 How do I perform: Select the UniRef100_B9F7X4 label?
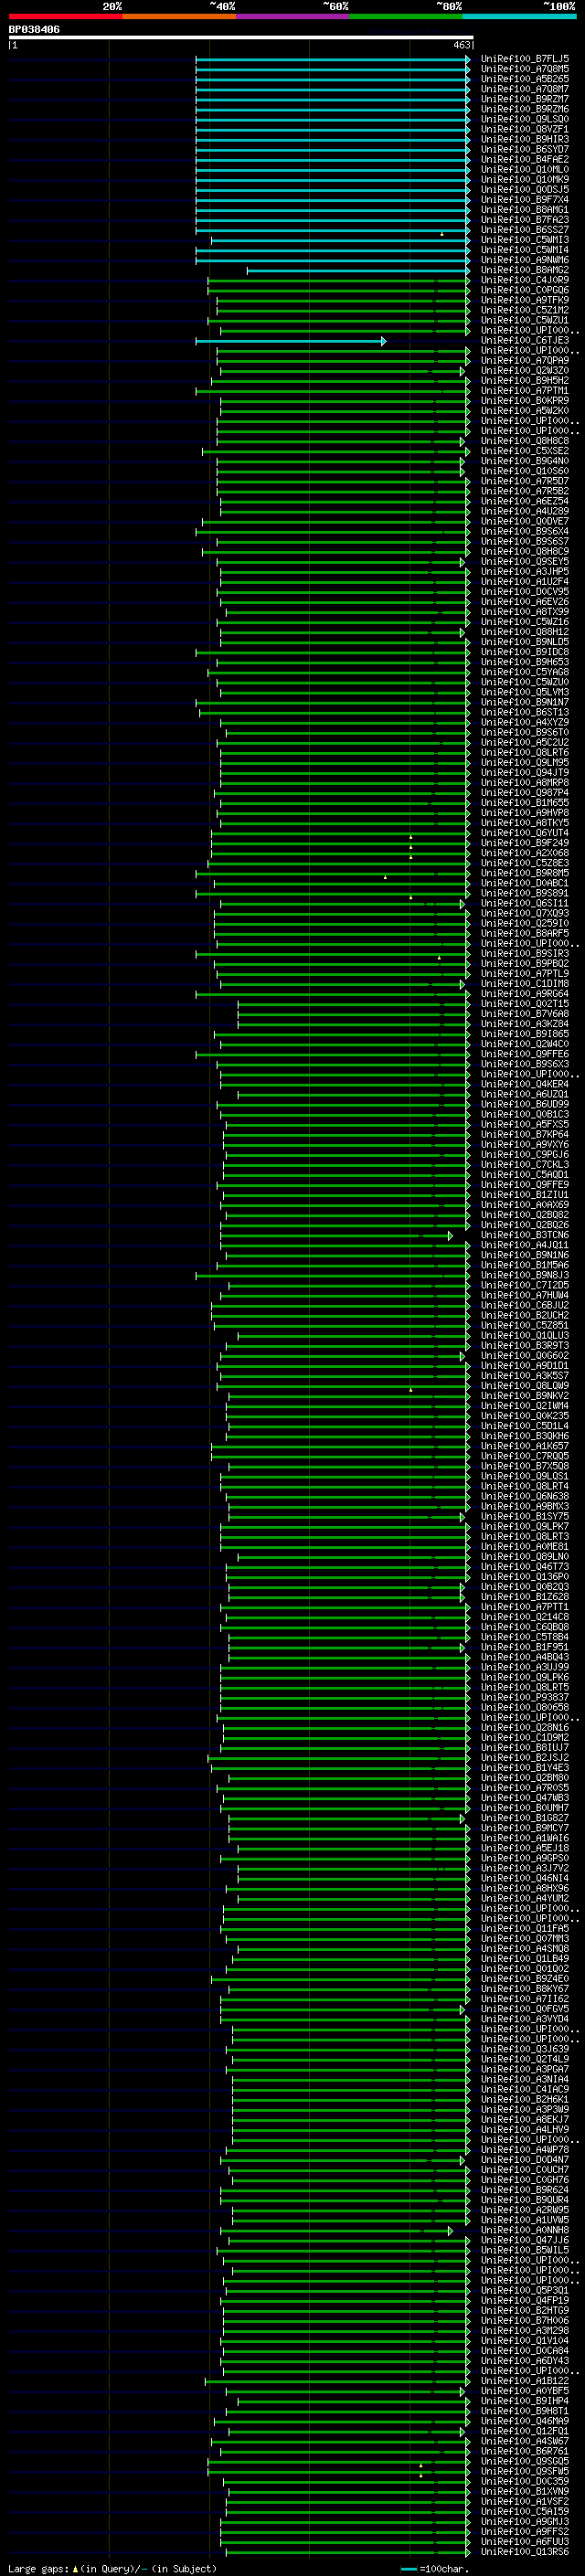click(x=525, y=199)
